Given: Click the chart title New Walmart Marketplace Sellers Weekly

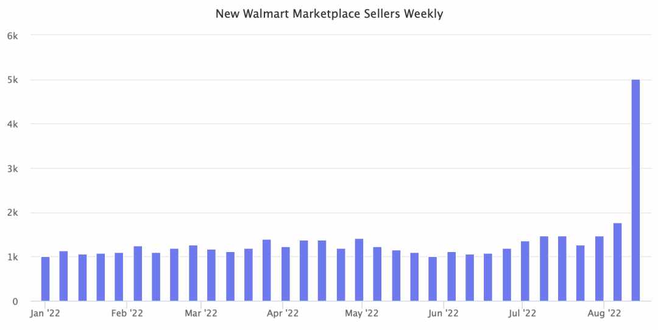Looking at the screenshot, I should pyautogui.click(x=330, y=14).
